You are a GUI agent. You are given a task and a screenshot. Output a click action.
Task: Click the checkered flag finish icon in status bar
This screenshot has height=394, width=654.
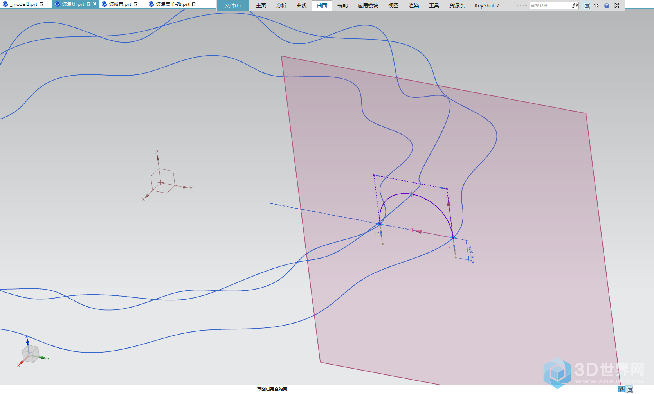pos(622,389)
